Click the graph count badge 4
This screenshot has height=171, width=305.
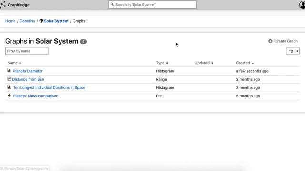[x=83, y=41]
